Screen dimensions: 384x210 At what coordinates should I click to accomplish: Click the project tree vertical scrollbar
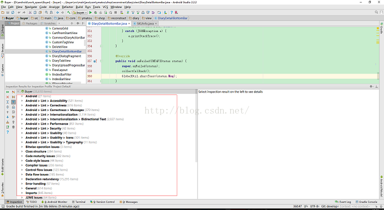85,43
